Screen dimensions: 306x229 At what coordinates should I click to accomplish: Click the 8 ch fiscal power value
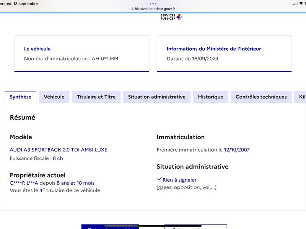(58, 158)
